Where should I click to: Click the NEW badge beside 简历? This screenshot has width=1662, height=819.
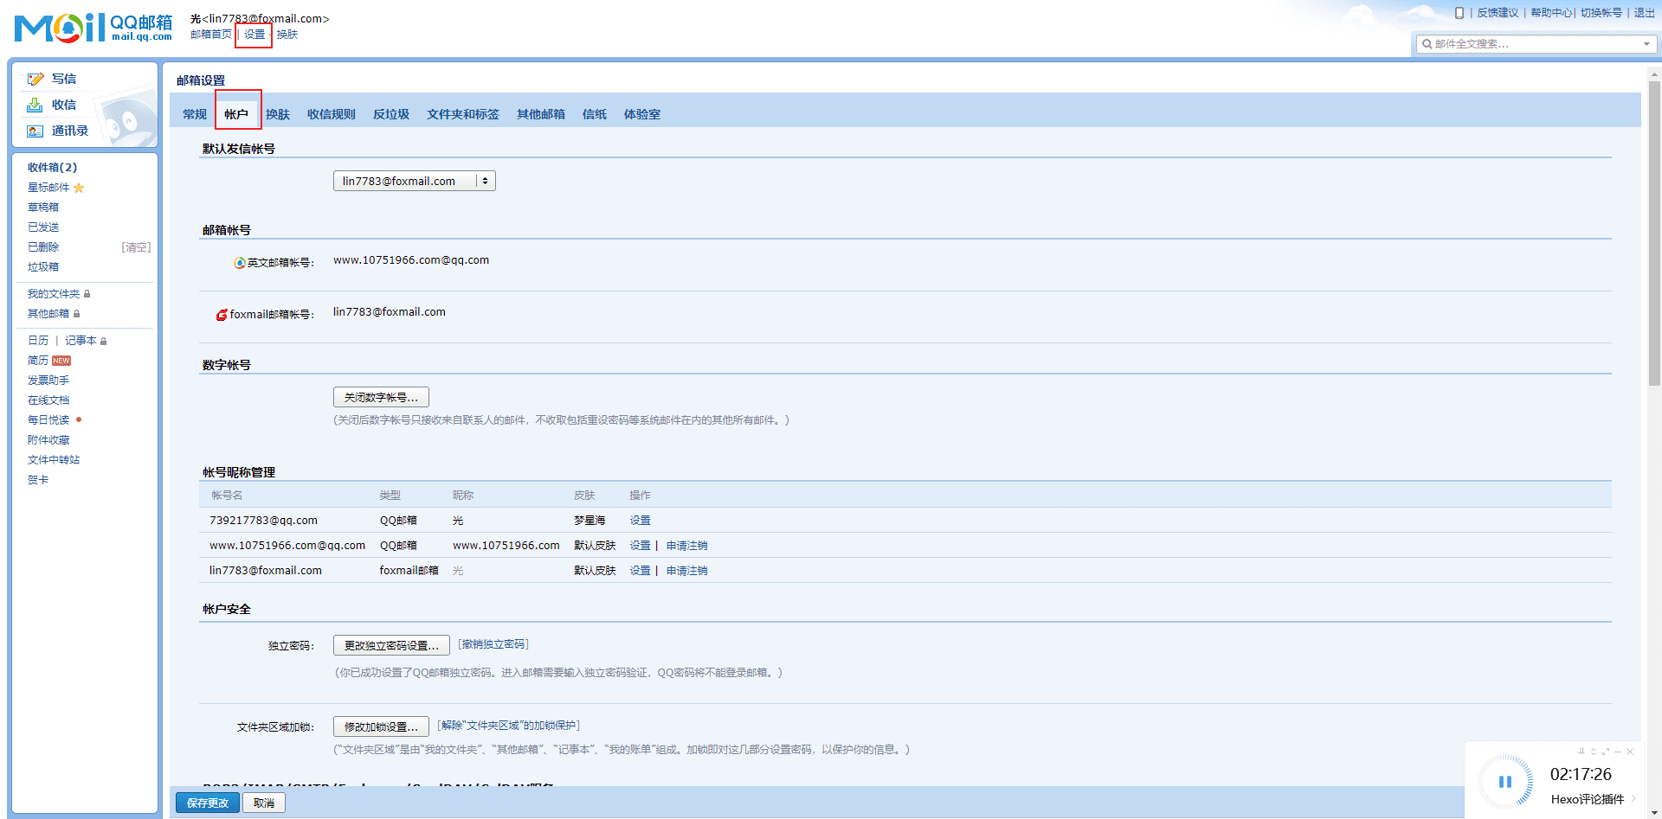pos(61,361)
